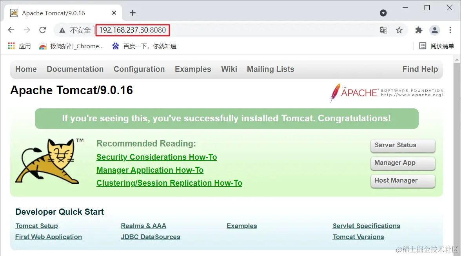Reload the page with refresh icon

(43, 30)
